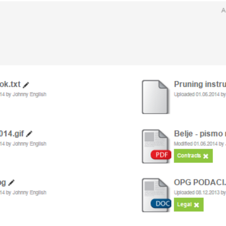The height and width of the screenshot is (226, 226).
Task: Open the blank file icon for Pruning instructions
Action: [155, 97]
